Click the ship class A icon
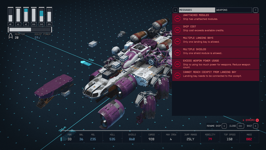The width and height of the screenshot is (266, 150). pos(11,36)
